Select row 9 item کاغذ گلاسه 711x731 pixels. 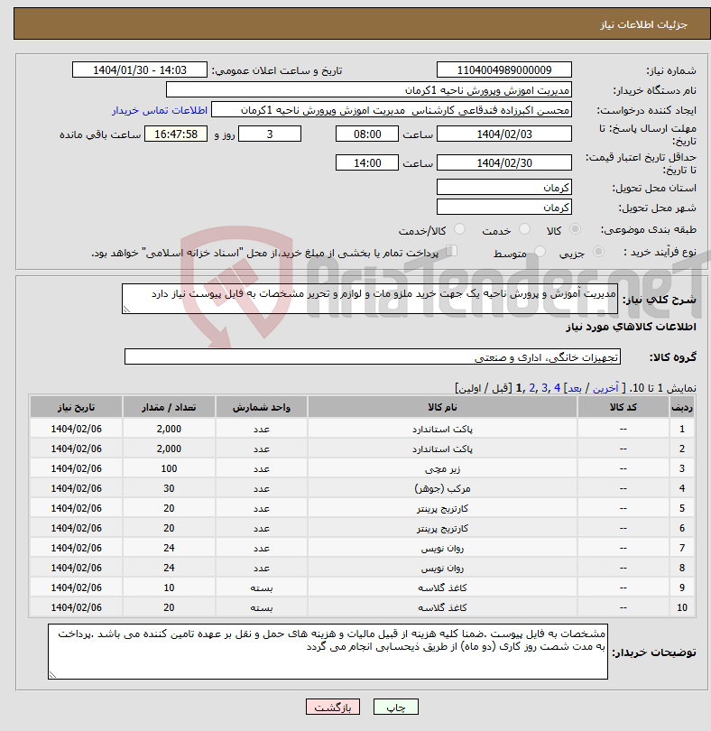pos(442,588)
